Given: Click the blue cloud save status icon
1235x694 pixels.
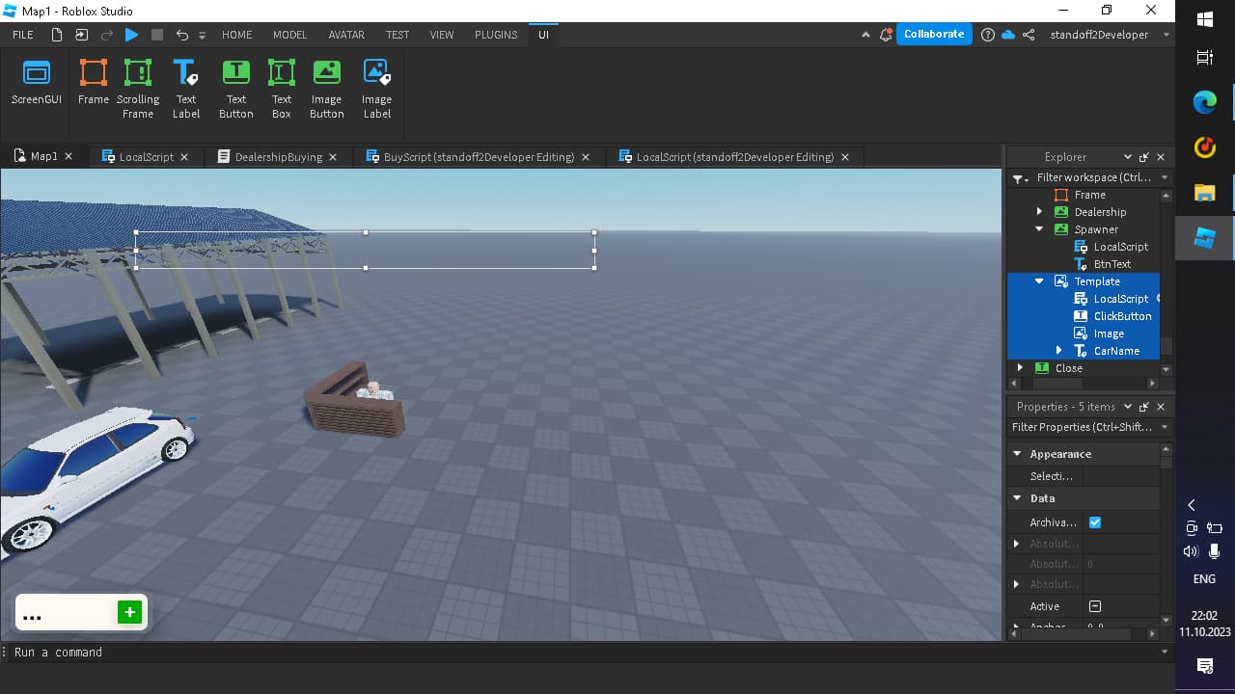Looking at the screenshot, I should click(x=1008, y=35).
